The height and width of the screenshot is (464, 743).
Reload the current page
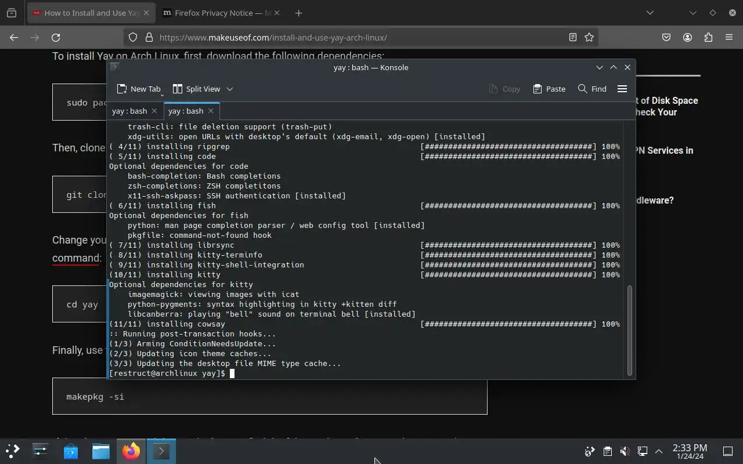pos(56,37)
